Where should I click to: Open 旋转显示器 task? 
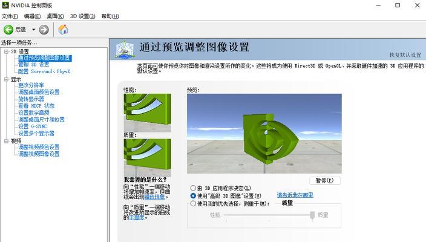(31, 99)
